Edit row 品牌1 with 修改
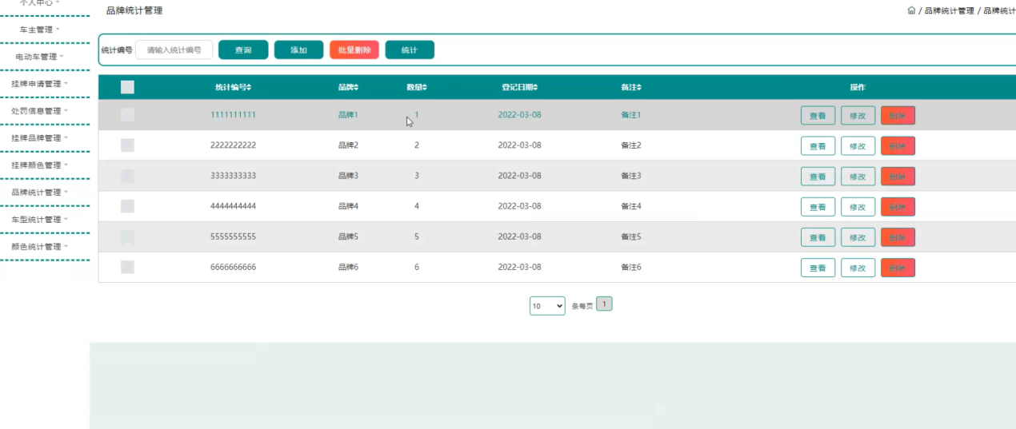 coord(858,116)
